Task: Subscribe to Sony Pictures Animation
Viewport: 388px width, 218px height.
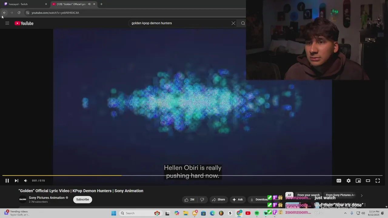Action: 82,200
